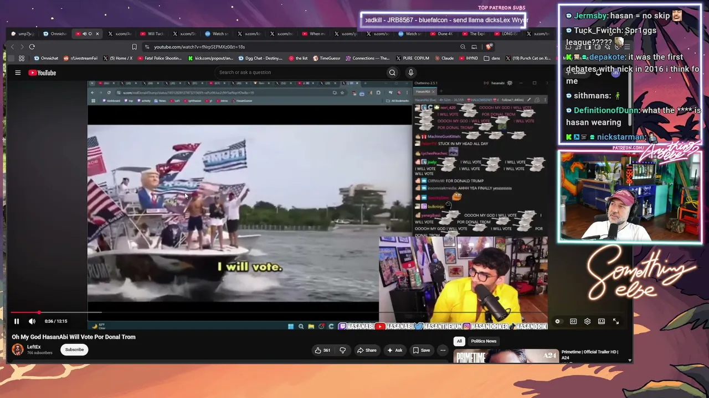709x398 pixels.
Task: Switch to the 'When m...' browser tab
Action: (313, 34)
